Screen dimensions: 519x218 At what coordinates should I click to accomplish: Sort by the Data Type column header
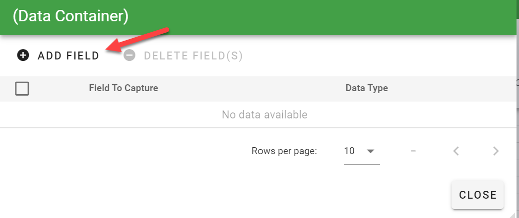point(367,88)
